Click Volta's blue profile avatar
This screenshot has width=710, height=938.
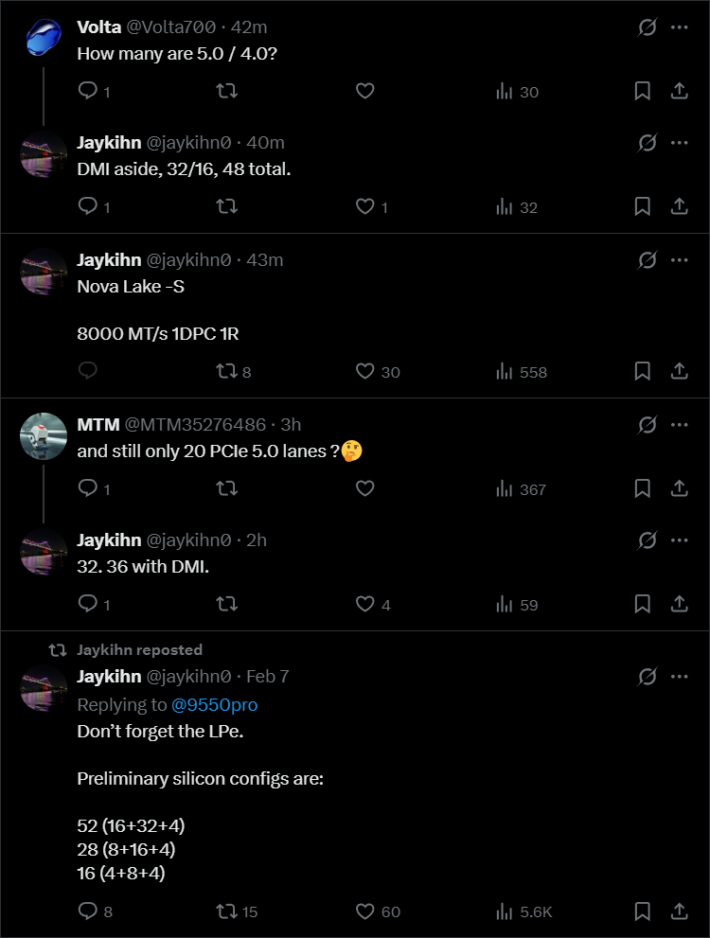tap(44, 42)
